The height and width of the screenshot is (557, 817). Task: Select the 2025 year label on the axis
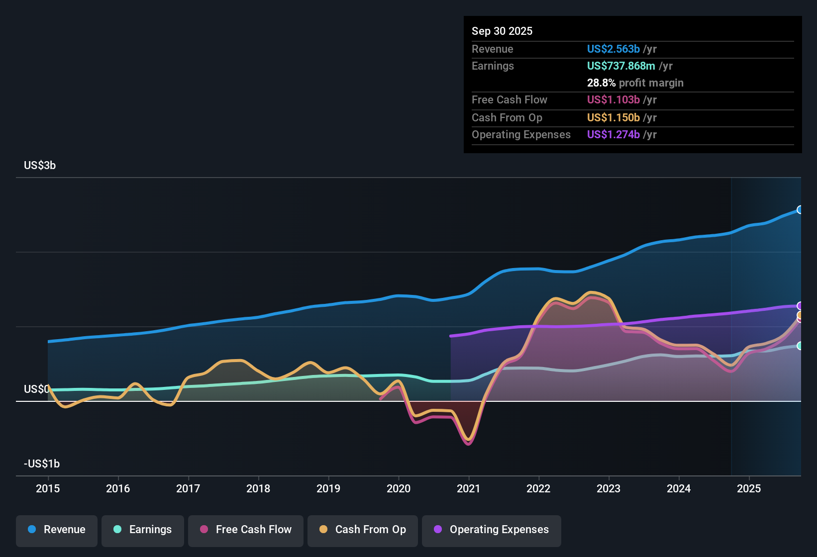pyautogui.click(x=749, y=489)
